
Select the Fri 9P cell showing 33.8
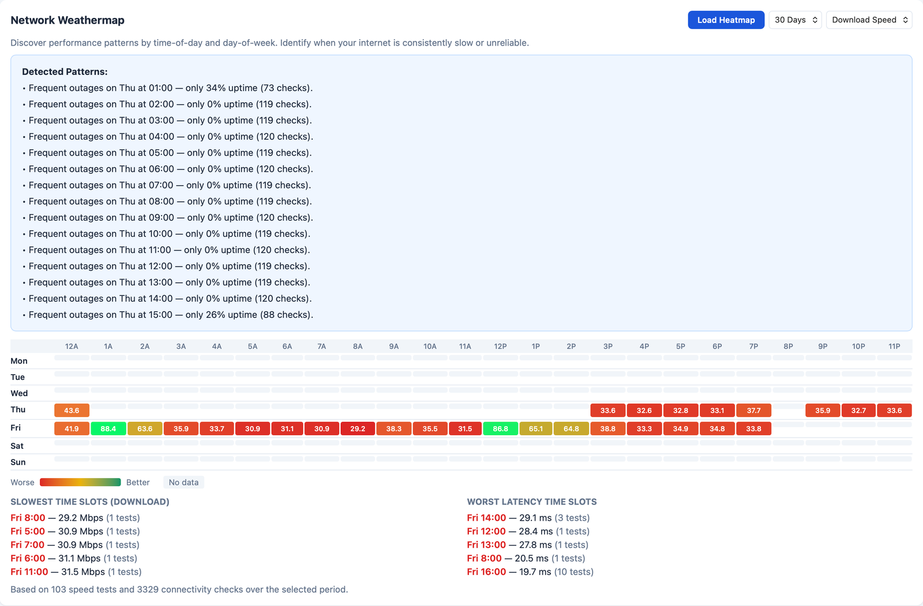pos(754,428)
